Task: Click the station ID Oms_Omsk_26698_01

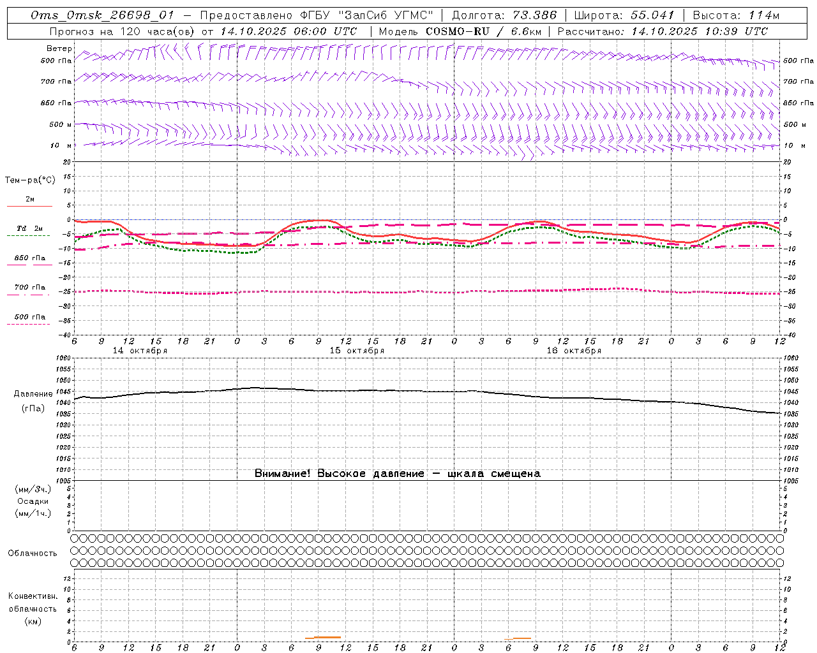Action: [103, 16]
